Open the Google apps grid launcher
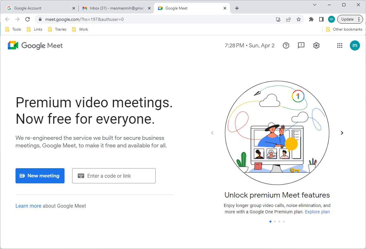This screenshot has width=366, height=249. tap(340, 45)
